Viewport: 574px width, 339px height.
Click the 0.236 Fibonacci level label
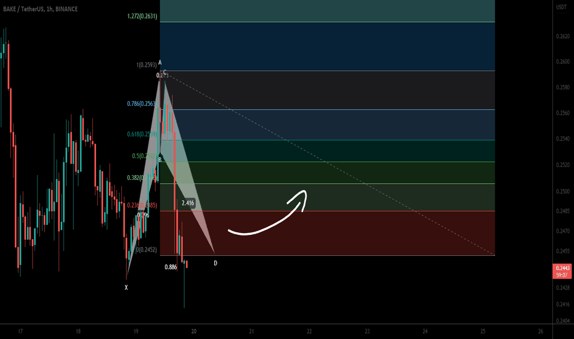142,205
